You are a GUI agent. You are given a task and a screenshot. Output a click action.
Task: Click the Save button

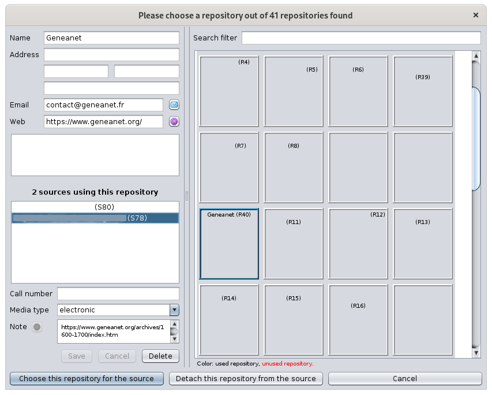pos(77,356)
